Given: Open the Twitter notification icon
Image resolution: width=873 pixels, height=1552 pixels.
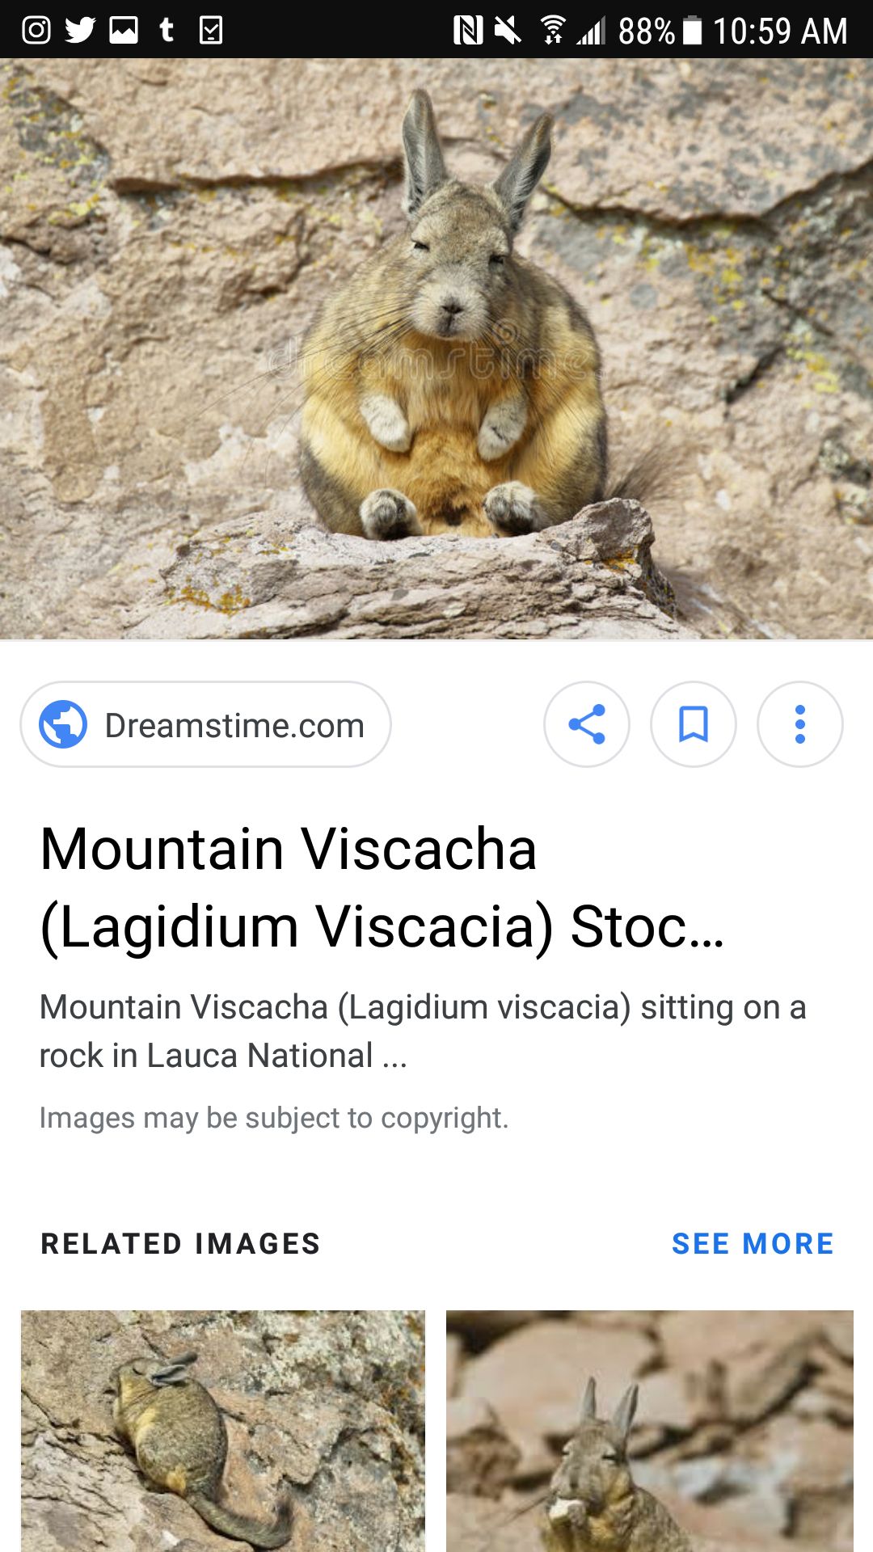Looking at the screenshot, I should 80,30.
